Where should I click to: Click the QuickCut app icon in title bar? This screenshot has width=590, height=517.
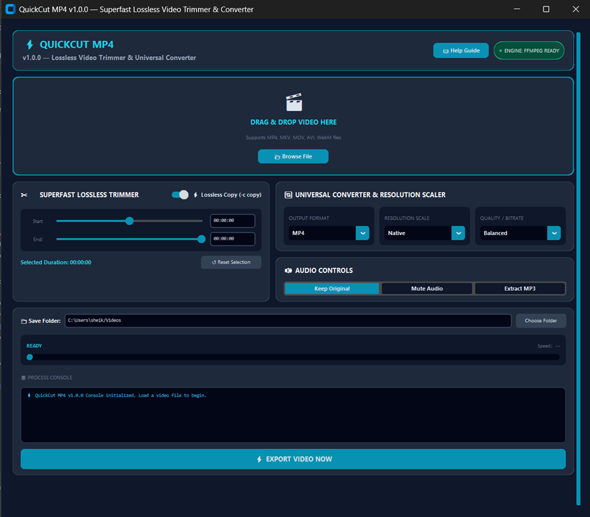(10, 9)
